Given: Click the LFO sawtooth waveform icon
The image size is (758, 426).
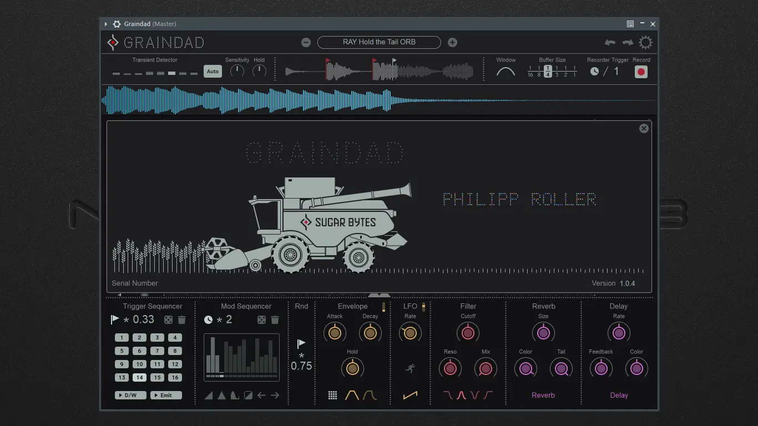Looking at the screenshot, I should [410, 395].
